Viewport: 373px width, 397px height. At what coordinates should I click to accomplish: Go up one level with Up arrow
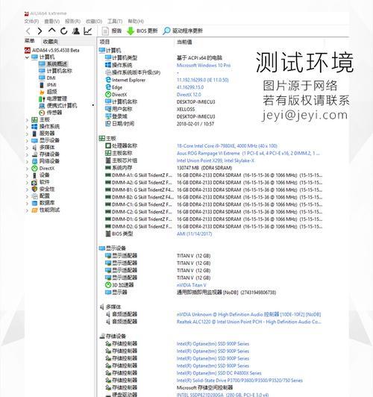(x=51, y=31)
